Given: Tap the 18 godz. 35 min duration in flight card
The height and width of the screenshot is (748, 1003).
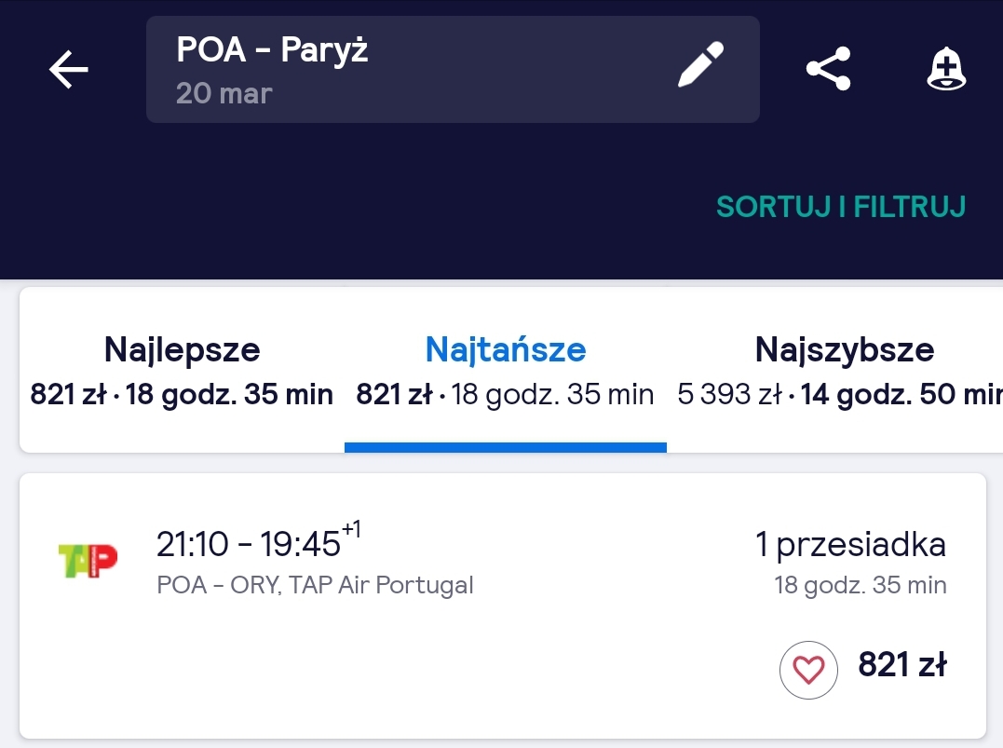Looking at the screenshot, I should tap(861, 585).
